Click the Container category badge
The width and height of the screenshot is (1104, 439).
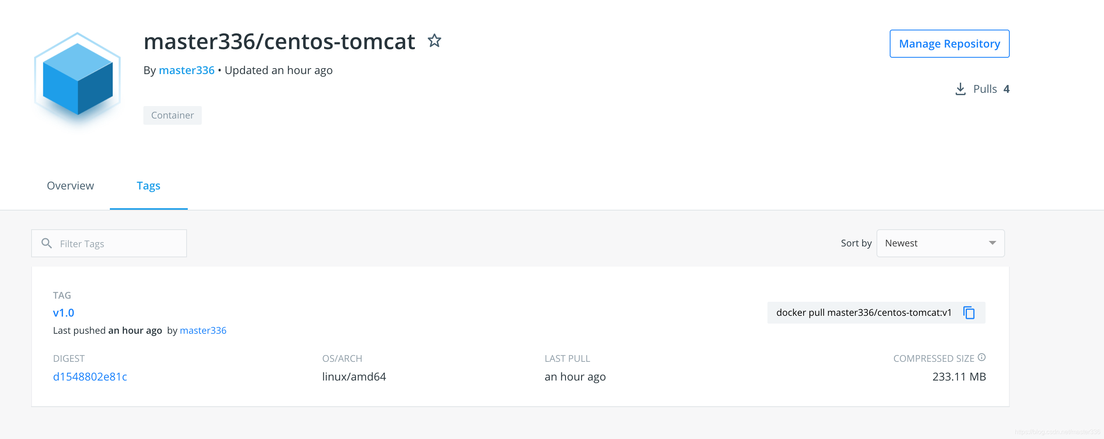(172, 115)
